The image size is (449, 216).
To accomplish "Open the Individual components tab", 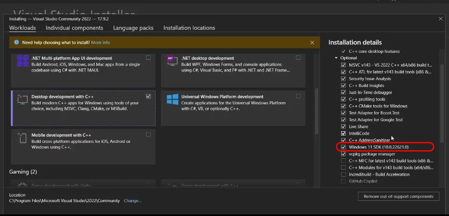I will (x=75, y=28).
